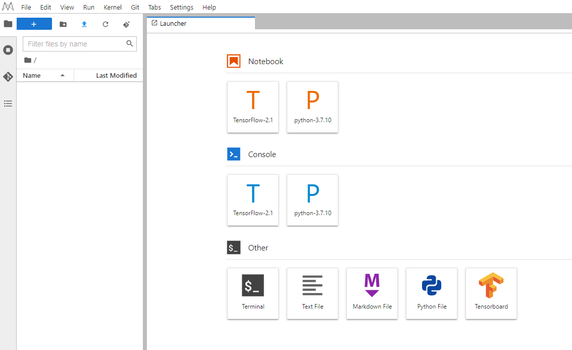Focus the Filter files by name field

click(x=80, y=44)
